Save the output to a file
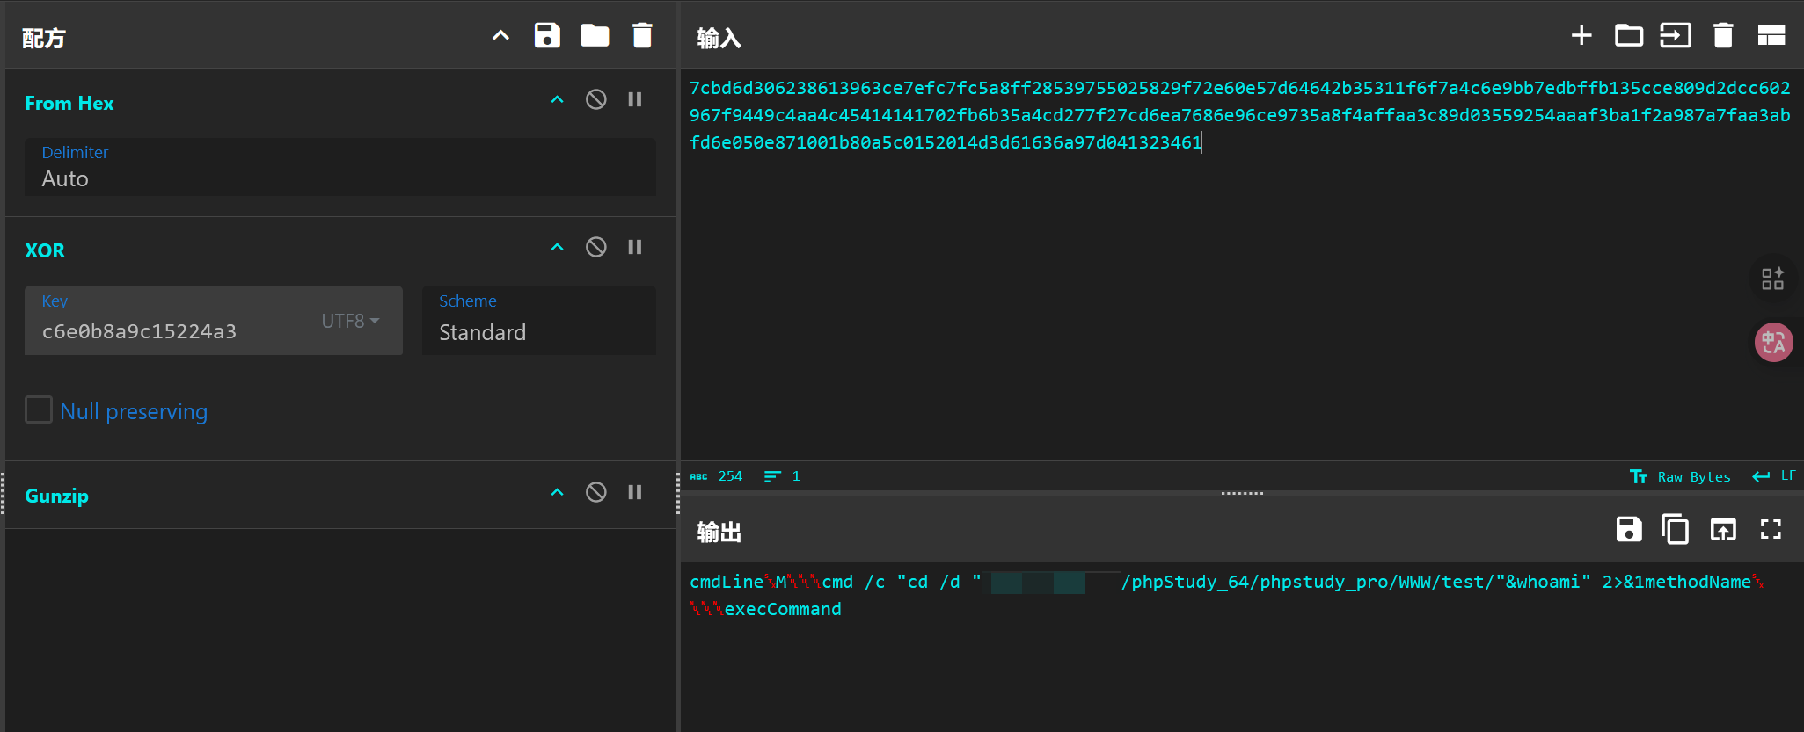 [x=1628, y=530]
